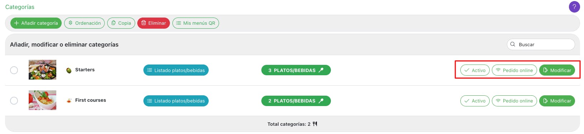The height and width of the screenshot is (134, 584).
Task: Click the olive icon beside Starters
Action: pos(69,70)
